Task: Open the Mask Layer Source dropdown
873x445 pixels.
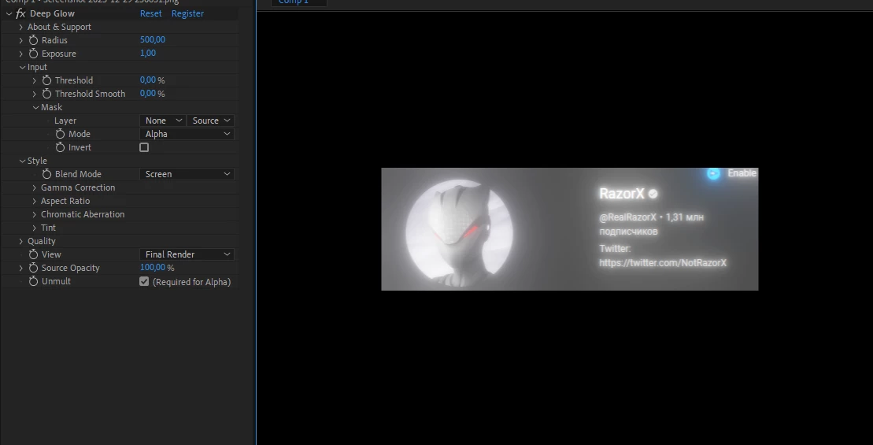Action: [x=210, y=121]
